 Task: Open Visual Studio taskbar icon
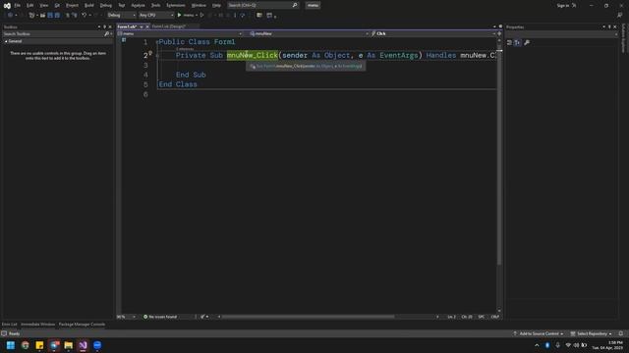(83, 345)
